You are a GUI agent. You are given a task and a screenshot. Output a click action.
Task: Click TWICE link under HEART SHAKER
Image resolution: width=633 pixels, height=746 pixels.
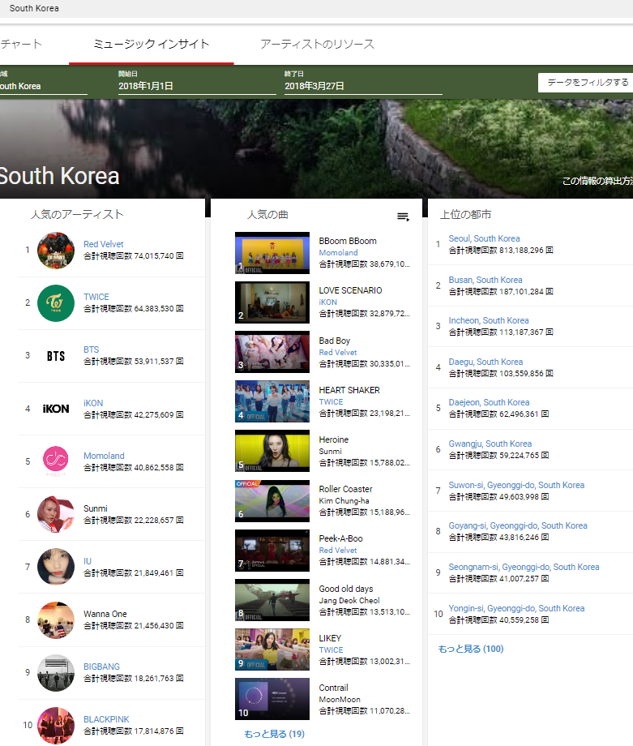(331, 402)
